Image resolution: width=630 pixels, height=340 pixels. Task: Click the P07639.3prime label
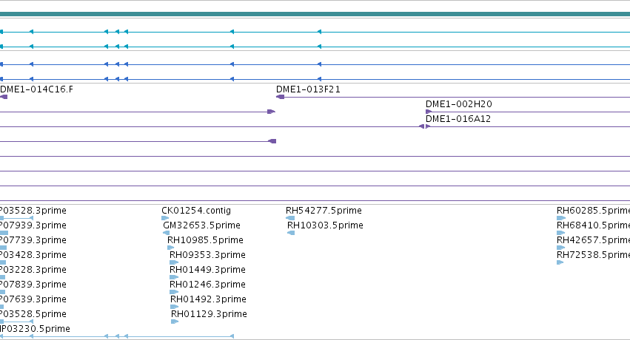[x=33, y=299]
